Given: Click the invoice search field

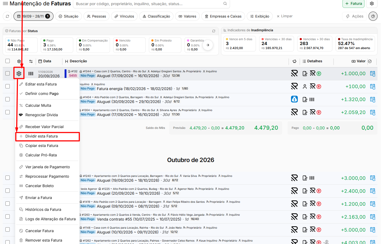Looking at the screenshot, I should point(151,4).
